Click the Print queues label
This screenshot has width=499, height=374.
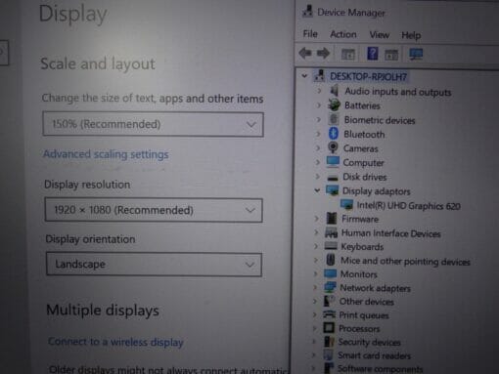364,315
